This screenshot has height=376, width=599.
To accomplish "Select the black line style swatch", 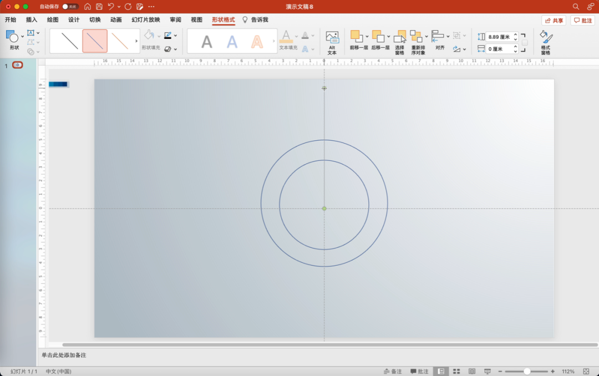I will [69, 41].
